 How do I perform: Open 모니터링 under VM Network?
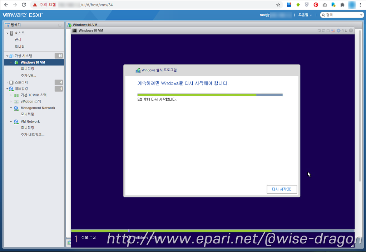point(27,128)
